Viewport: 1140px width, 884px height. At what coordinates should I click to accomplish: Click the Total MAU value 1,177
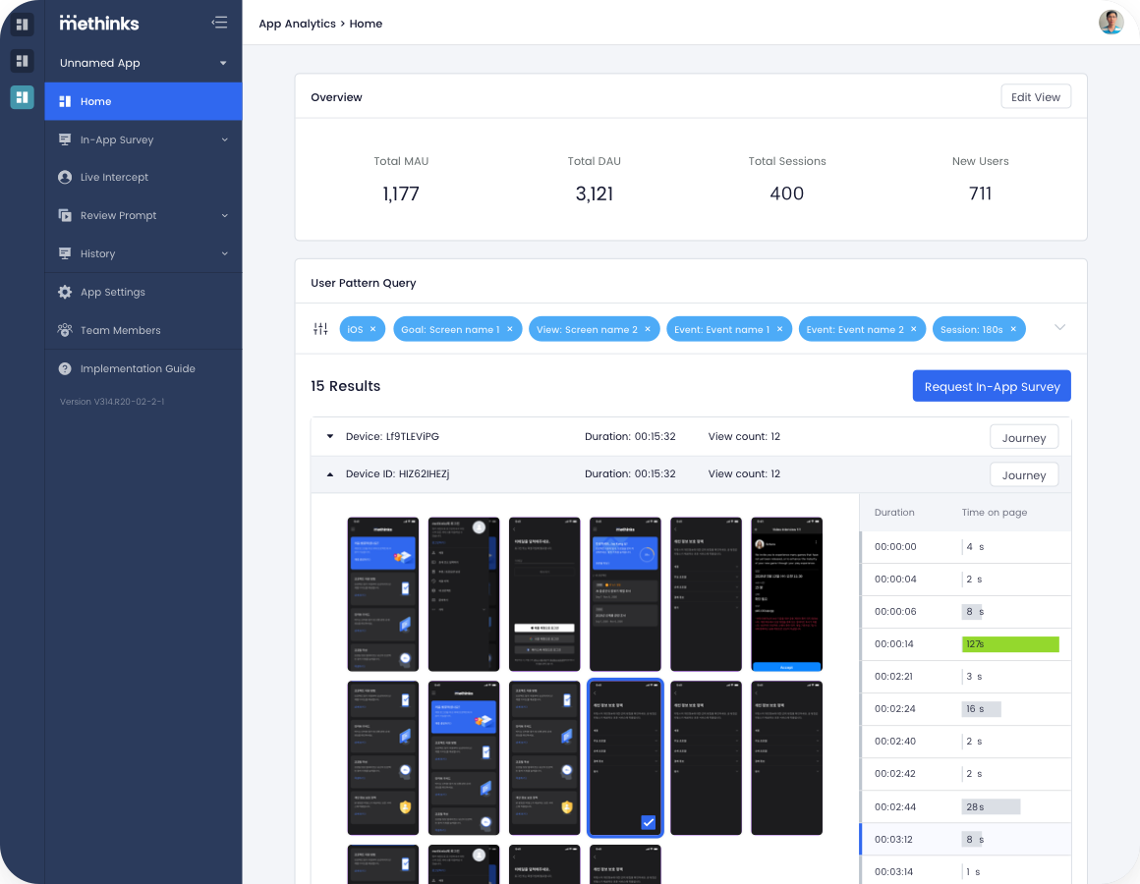coord(401,193)
